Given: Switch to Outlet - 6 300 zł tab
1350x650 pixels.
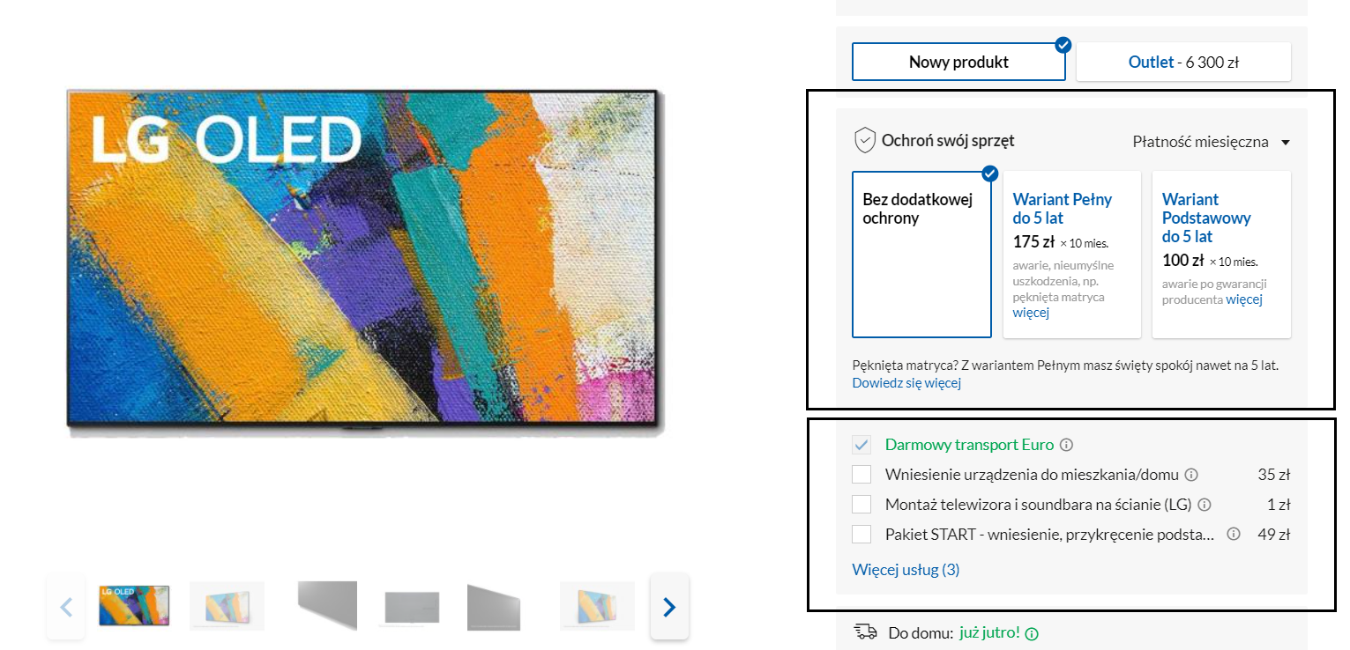Looking at the screenshot, I should point(1183,62).
